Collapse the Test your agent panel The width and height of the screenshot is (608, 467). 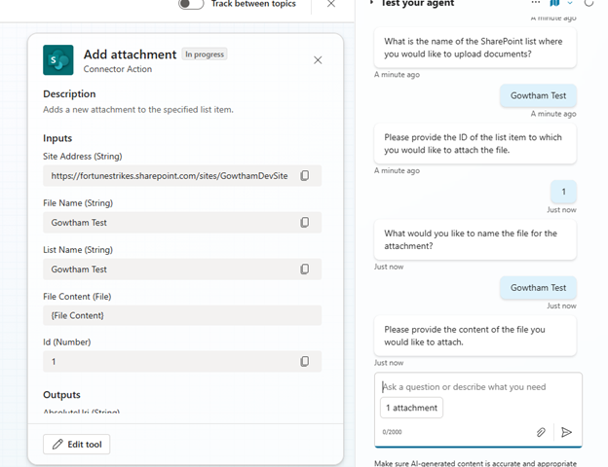tap(371, 4)
